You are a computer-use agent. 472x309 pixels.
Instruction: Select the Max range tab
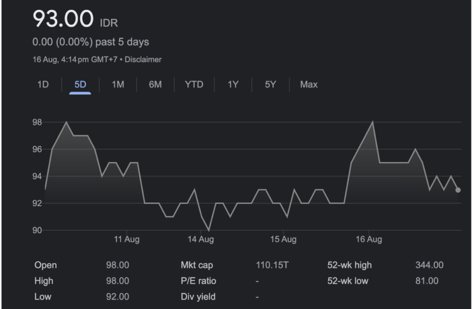pyautogui.click(x=309, y=84)
